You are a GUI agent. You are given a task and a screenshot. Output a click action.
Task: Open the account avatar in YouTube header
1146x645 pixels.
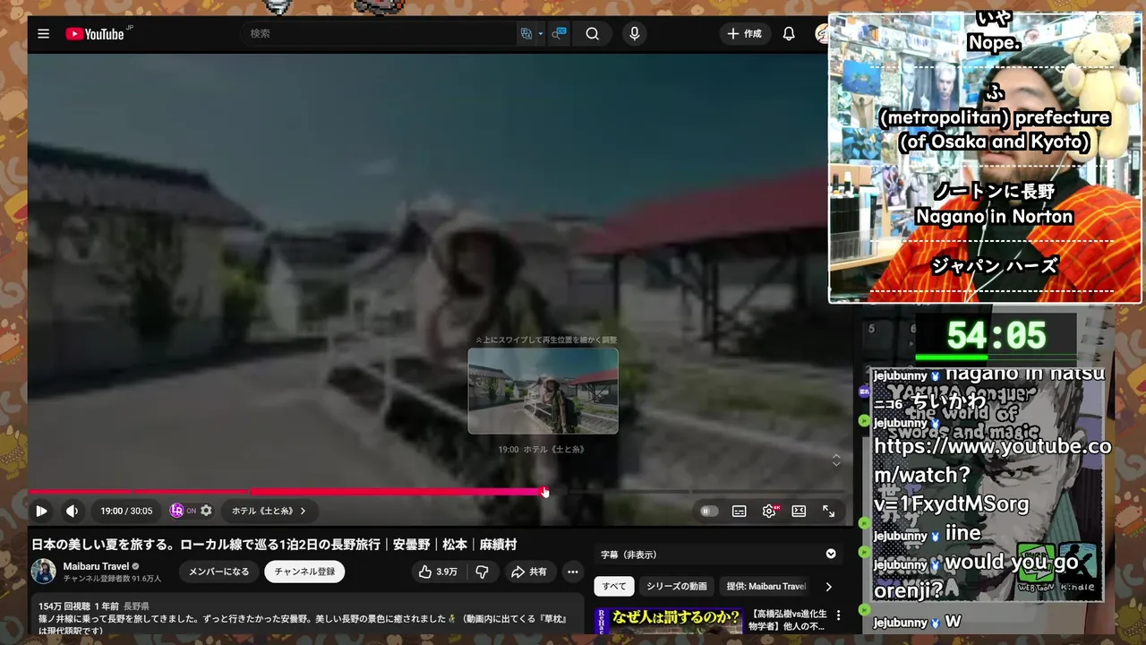pos(821,34)
